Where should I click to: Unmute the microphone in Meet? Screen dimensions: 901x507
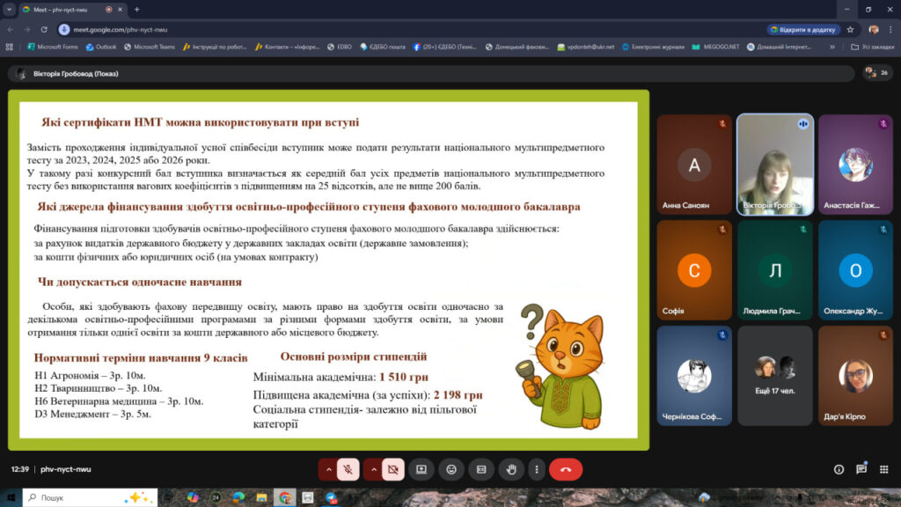[348, 469]
